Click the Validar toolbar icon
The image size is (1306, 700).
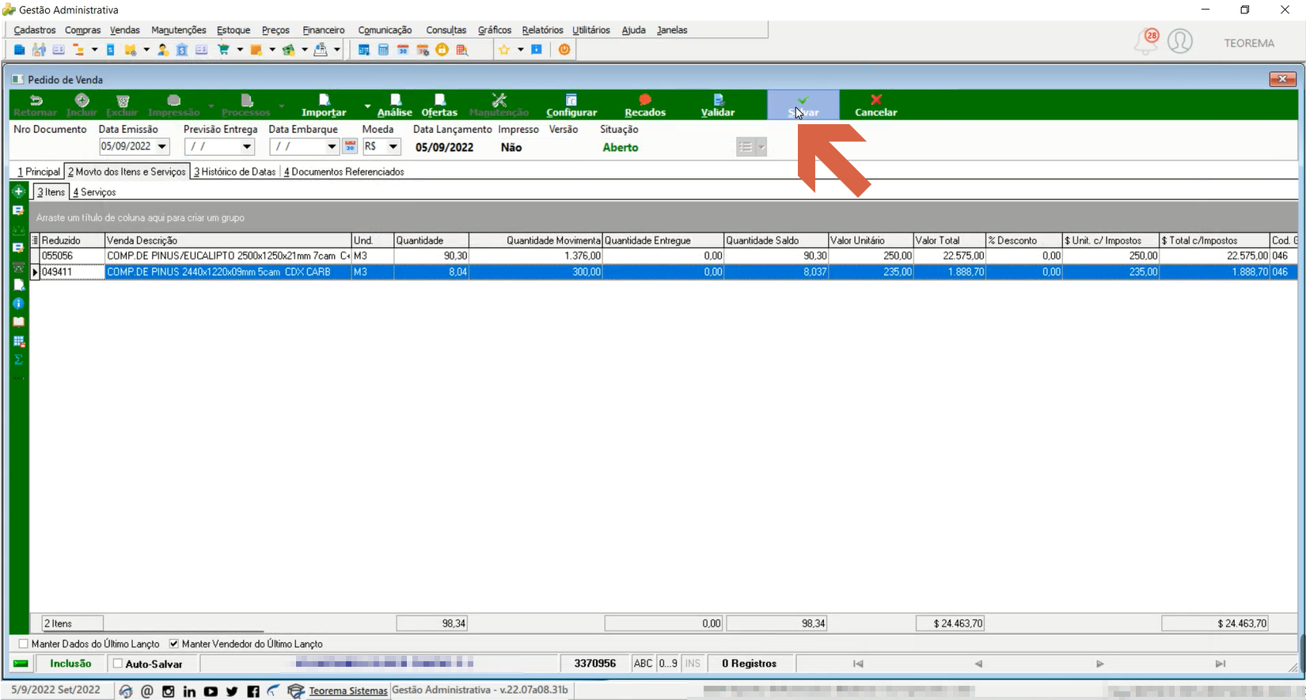718,100
